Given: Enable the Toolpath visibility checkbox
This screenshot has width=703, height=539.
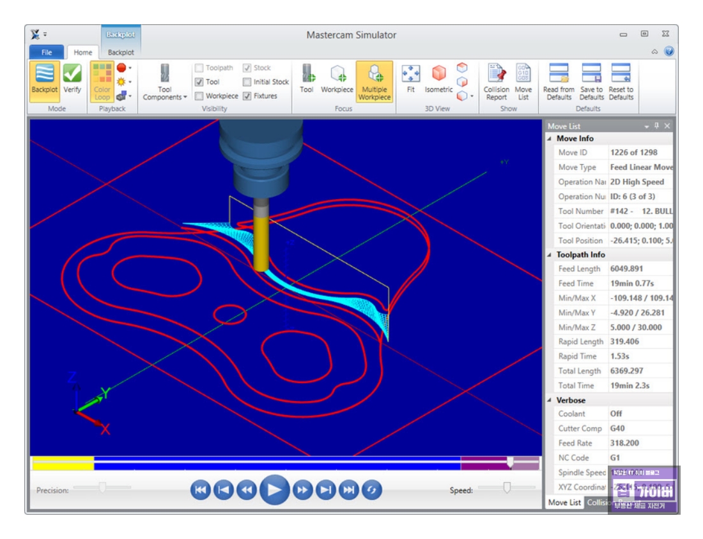Looking at the screenshot, I should pyautogui.click(x=199, y=68).
